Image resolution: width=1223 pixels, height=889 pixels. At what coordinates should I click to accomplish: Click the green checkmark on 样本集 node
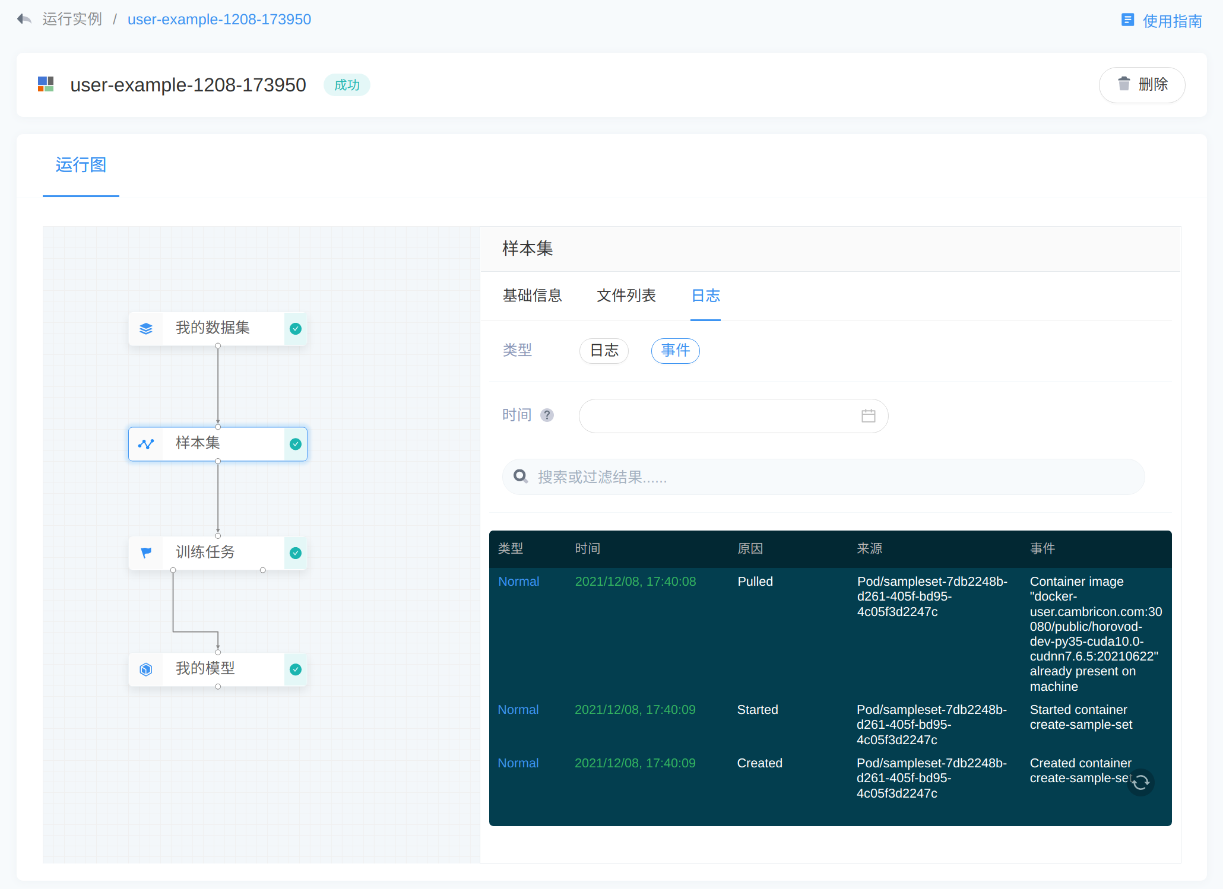(295, 443)
